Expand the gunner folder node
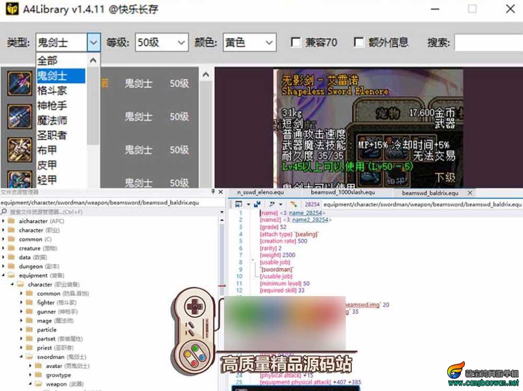The height and width of the screenshot is (391, 523). coord(21,311)
